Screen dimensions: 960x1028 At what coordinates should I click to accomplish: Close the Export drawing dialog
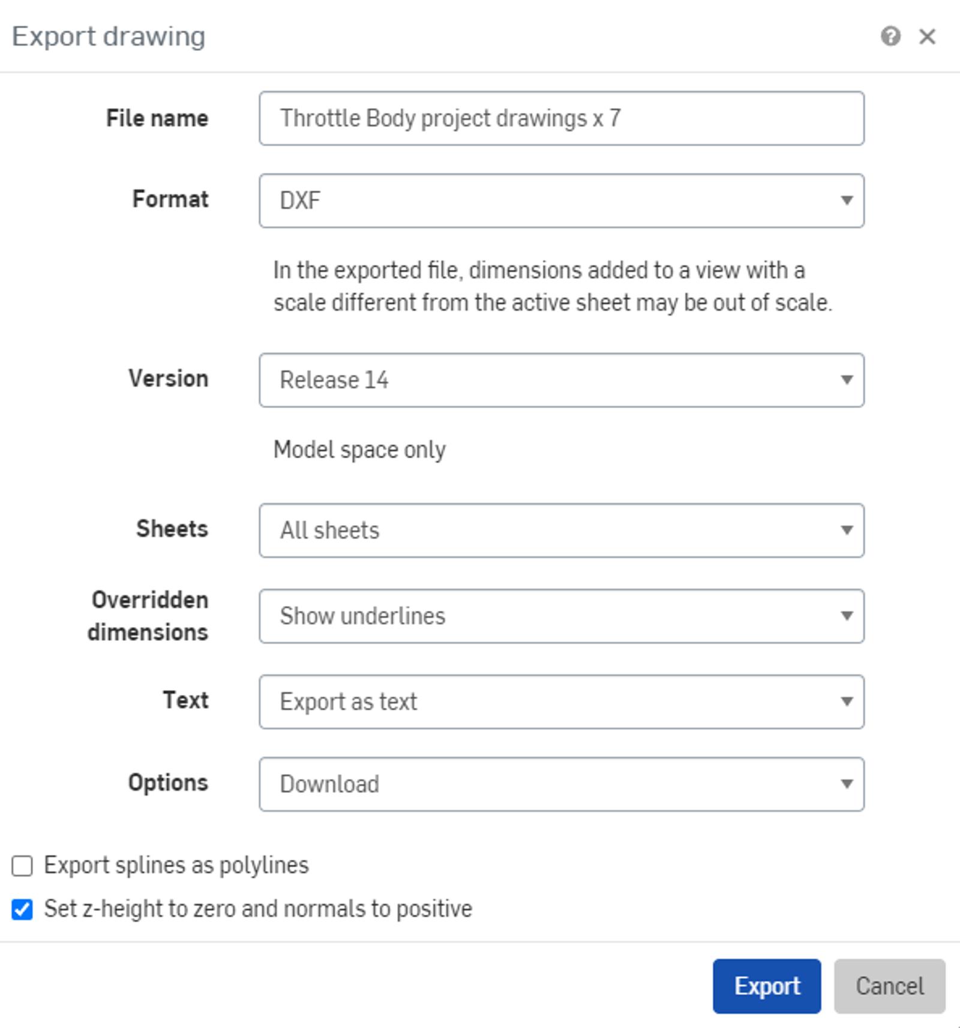click(x=928, y=37)
